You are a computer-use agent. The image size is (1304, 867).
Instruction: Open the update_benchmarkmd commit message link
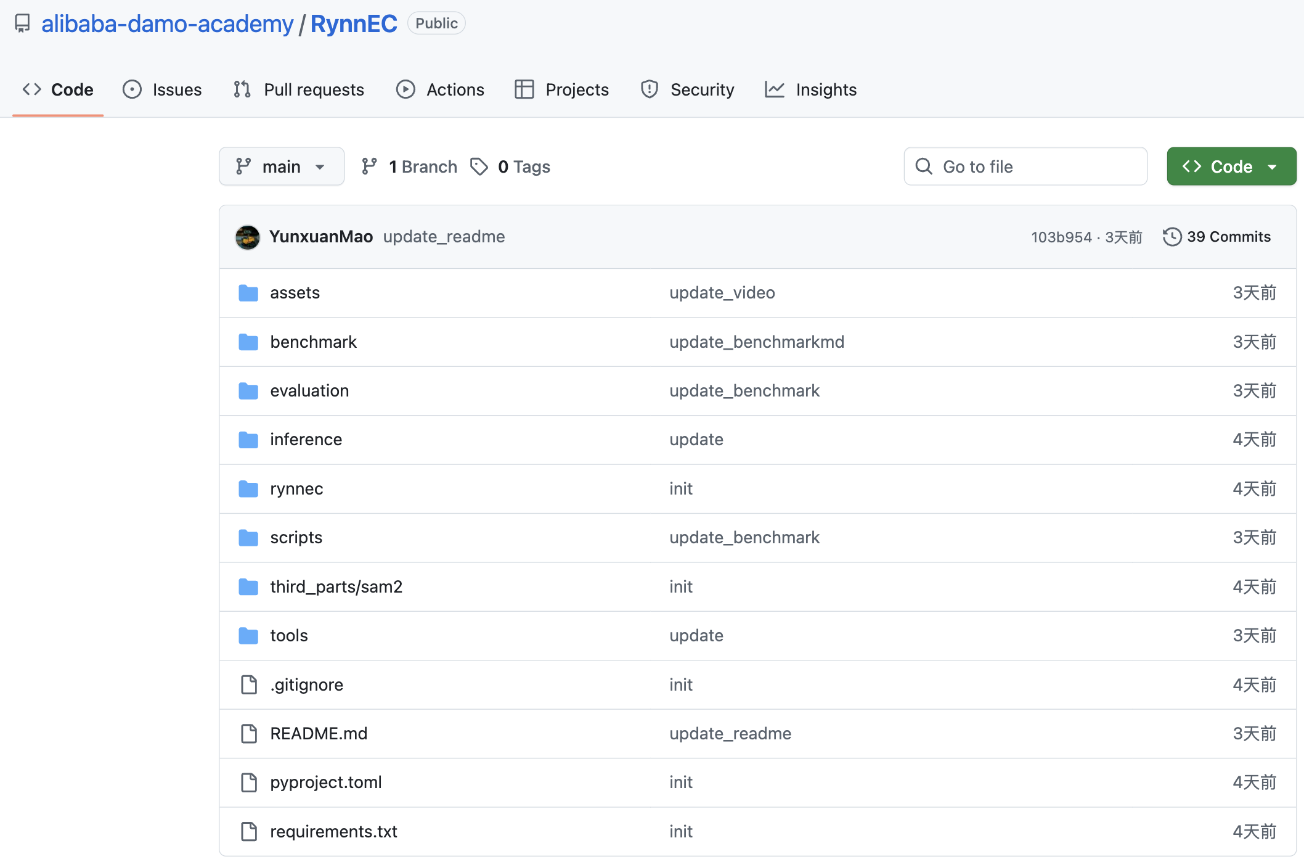tap(756, 342)
